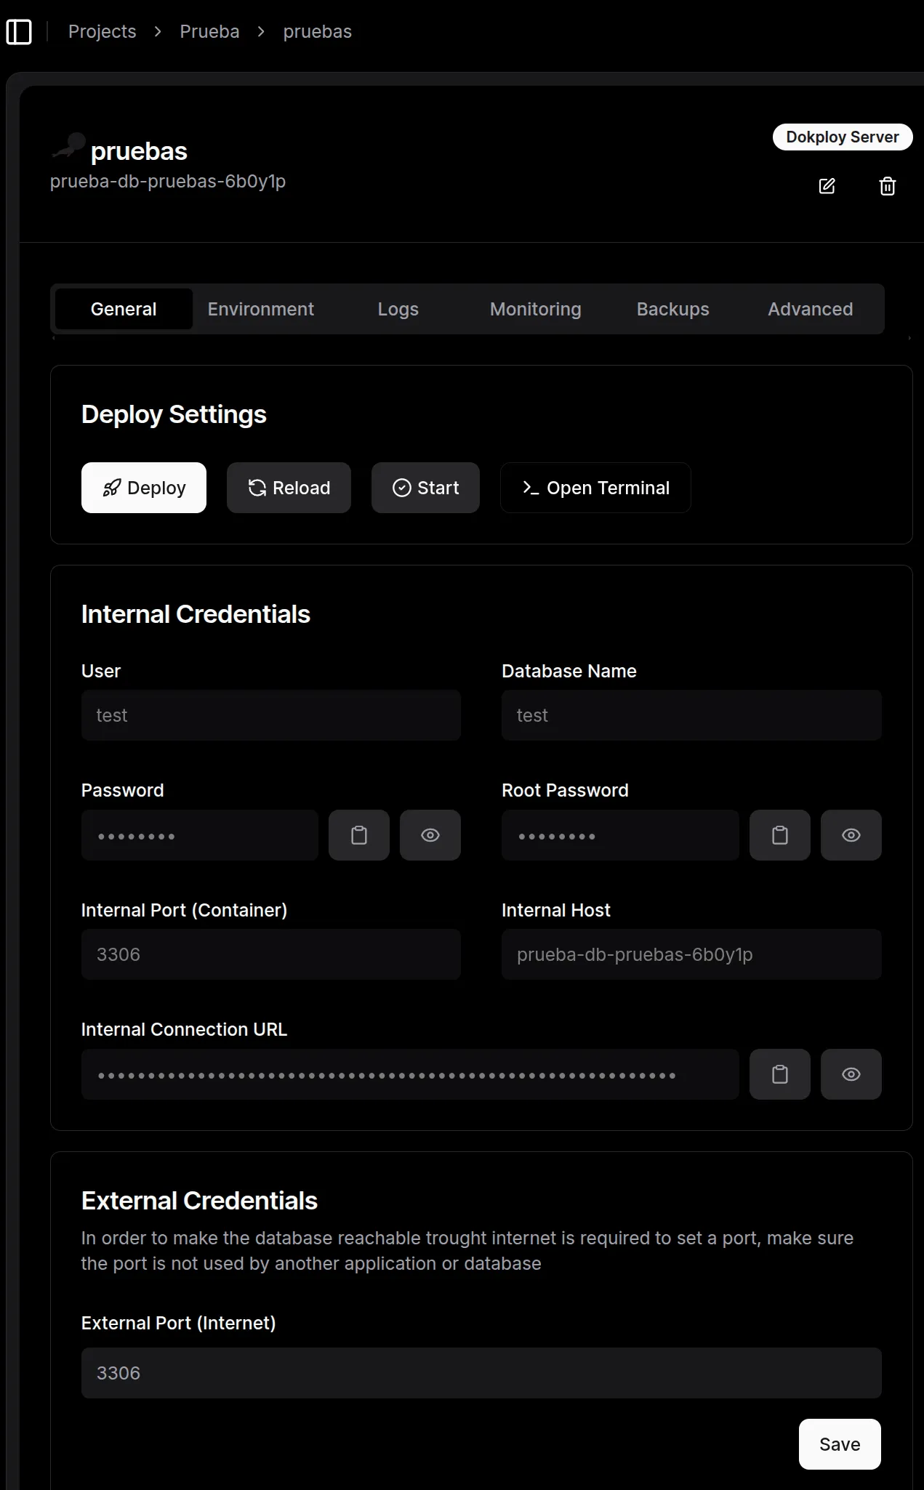Click the External Port input field

pos(481,1373)
